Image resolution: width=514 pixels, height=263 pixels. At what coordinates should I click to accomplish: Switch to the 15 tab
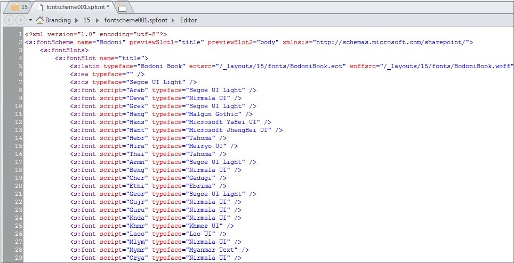pyautogui.click(x=18, y=7)
